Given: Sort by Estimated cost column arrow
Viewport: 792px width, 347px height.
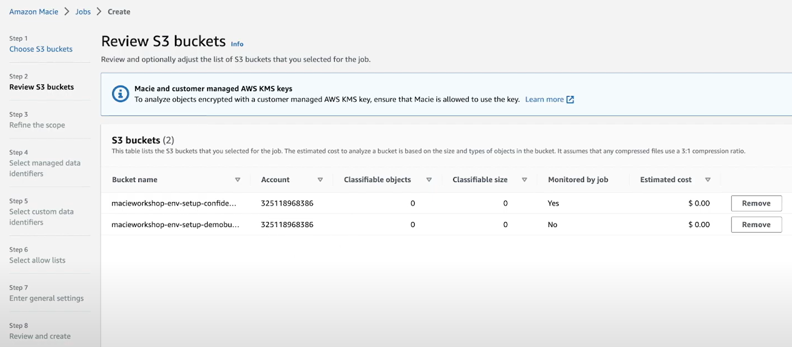Looking at the screenshot, I should coord(708,180).
